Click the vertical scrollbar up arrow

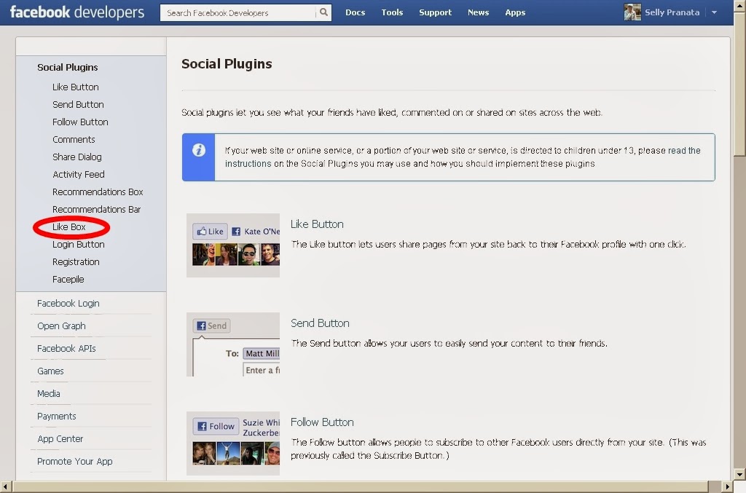[x=739, y=4]
